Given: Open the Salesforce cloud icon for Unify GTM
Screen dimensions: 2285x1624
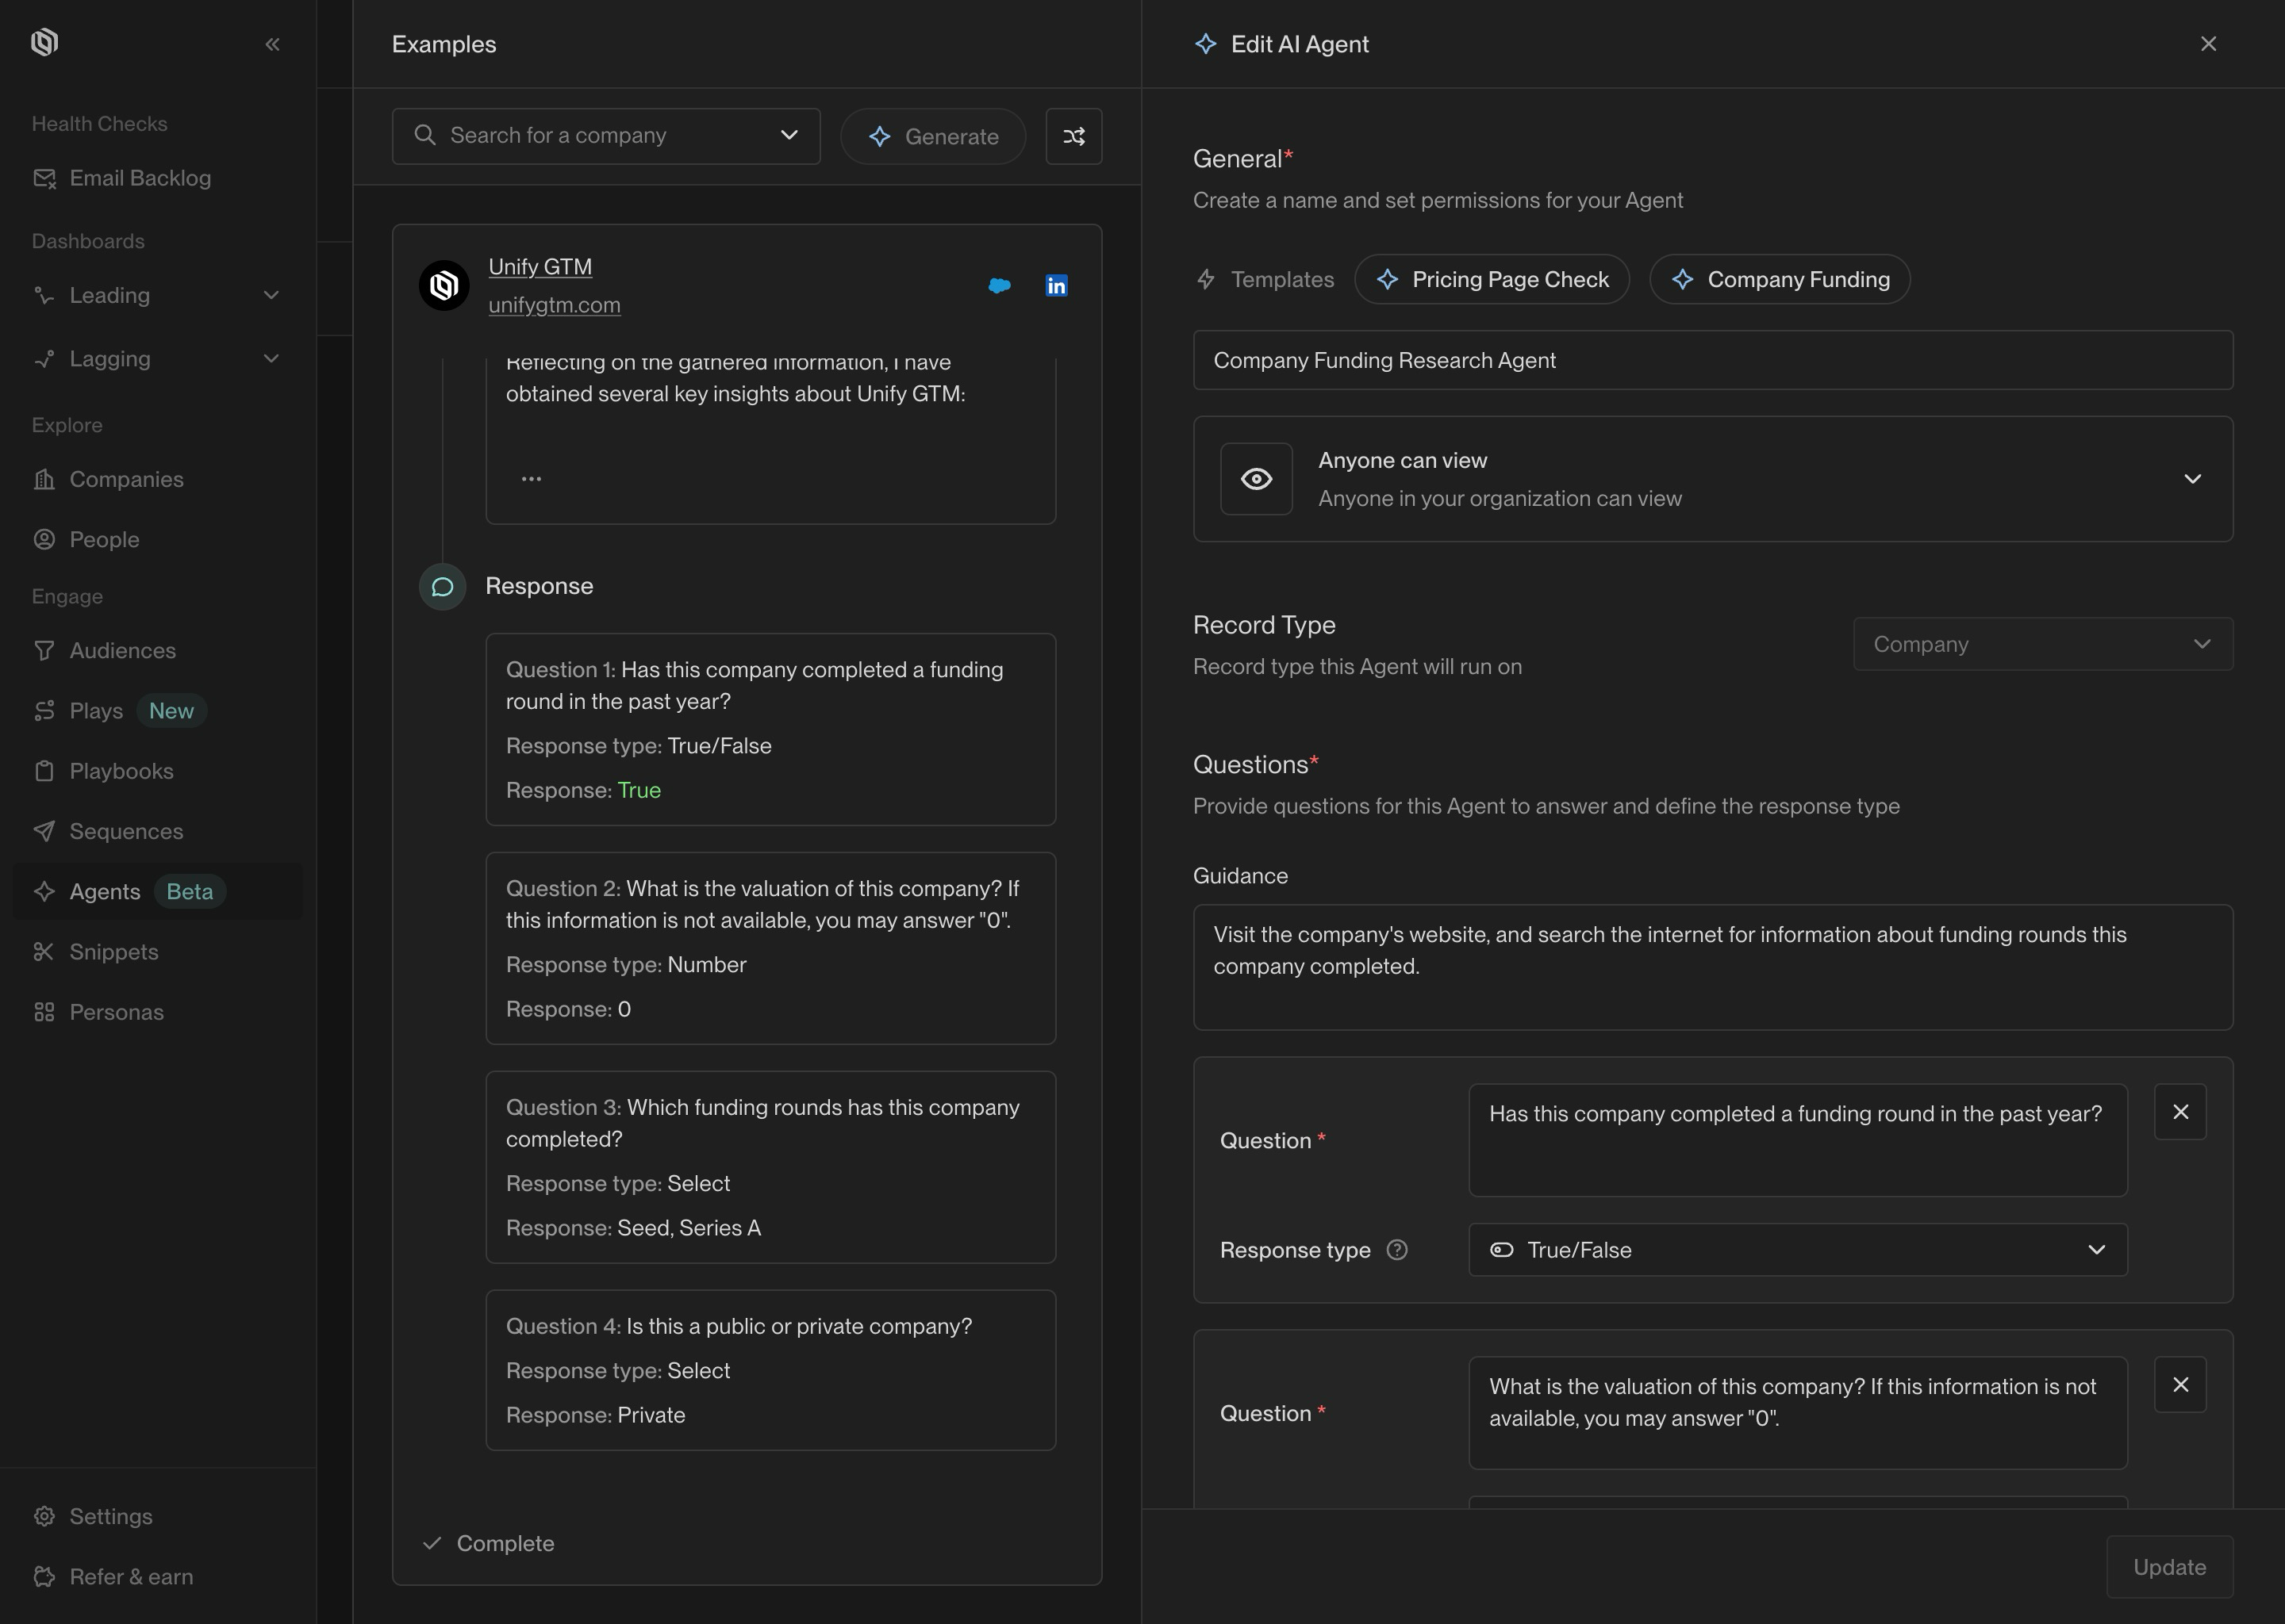Looking at the screenshot, I should 998,286.
